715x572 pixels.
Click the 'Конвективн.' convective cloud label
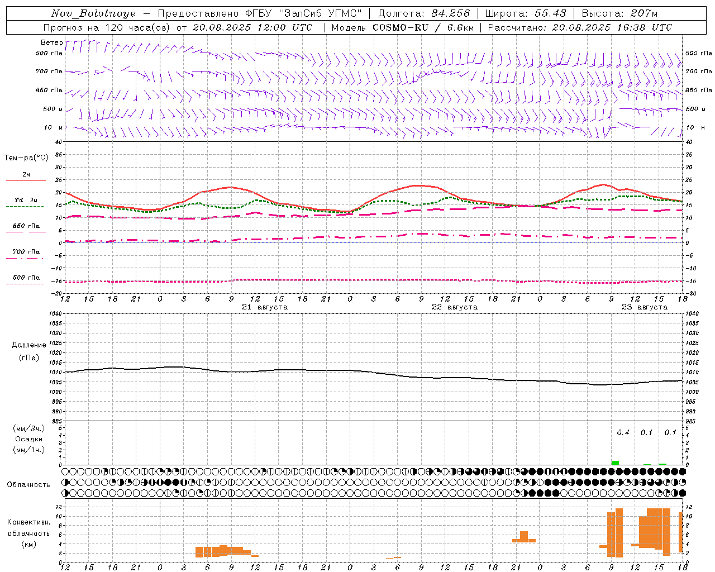coord(28,522)
